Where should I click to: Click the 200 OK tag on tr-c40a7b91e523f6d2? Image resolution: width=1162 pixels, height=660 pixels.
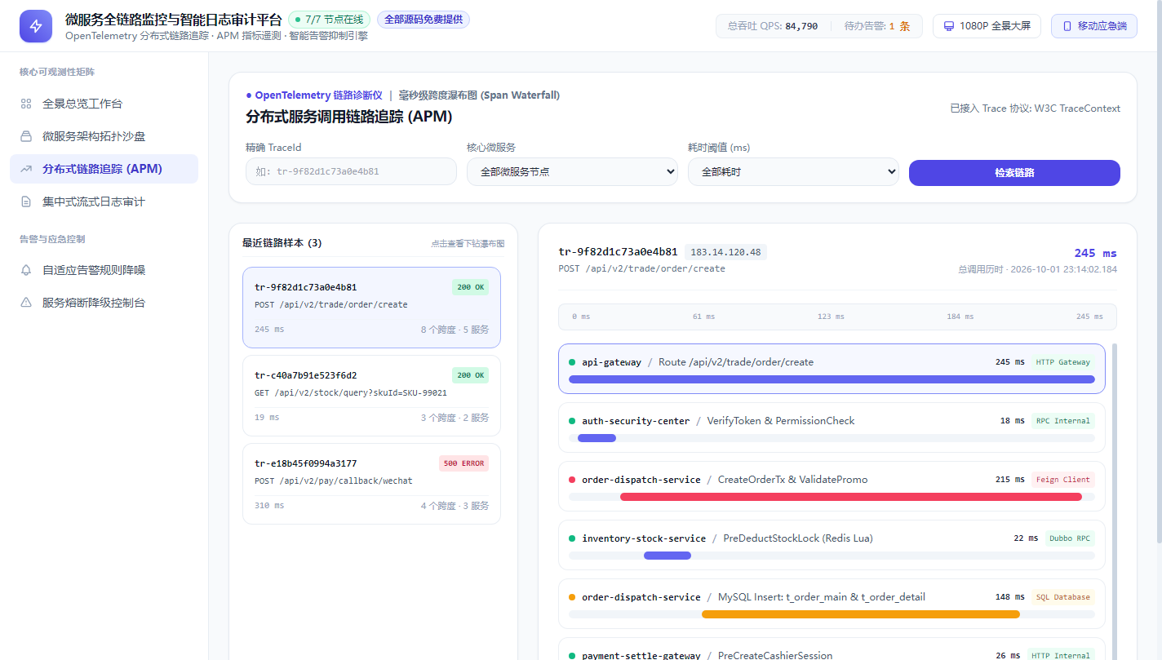(x=470, y=375)
